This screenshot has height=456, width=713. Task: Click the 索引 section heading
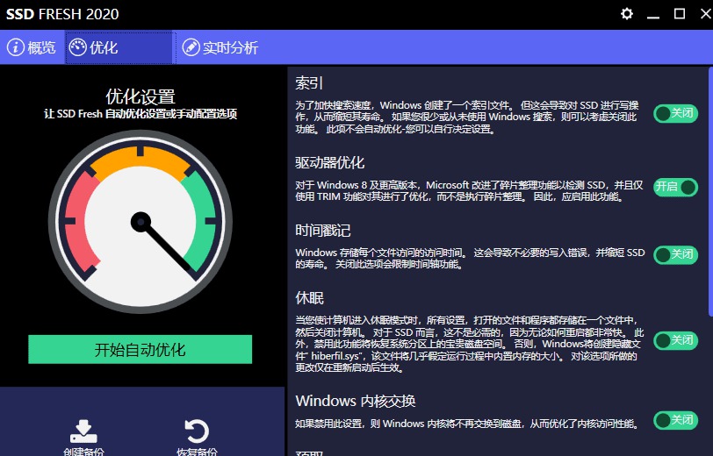click(x=309, y=83)
